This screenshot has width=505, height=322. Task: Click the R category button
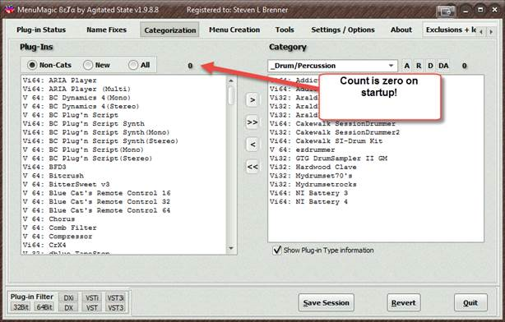[419, 66]
